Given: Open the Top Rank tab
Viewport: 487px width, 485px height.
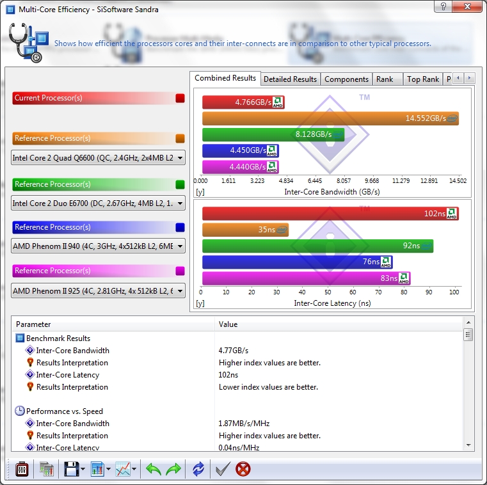Looking at the screenshot, I should pos(423,79).
